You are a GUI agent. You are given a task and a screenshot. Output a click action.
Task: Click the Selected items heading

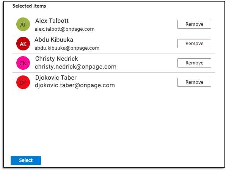[29, 6]
